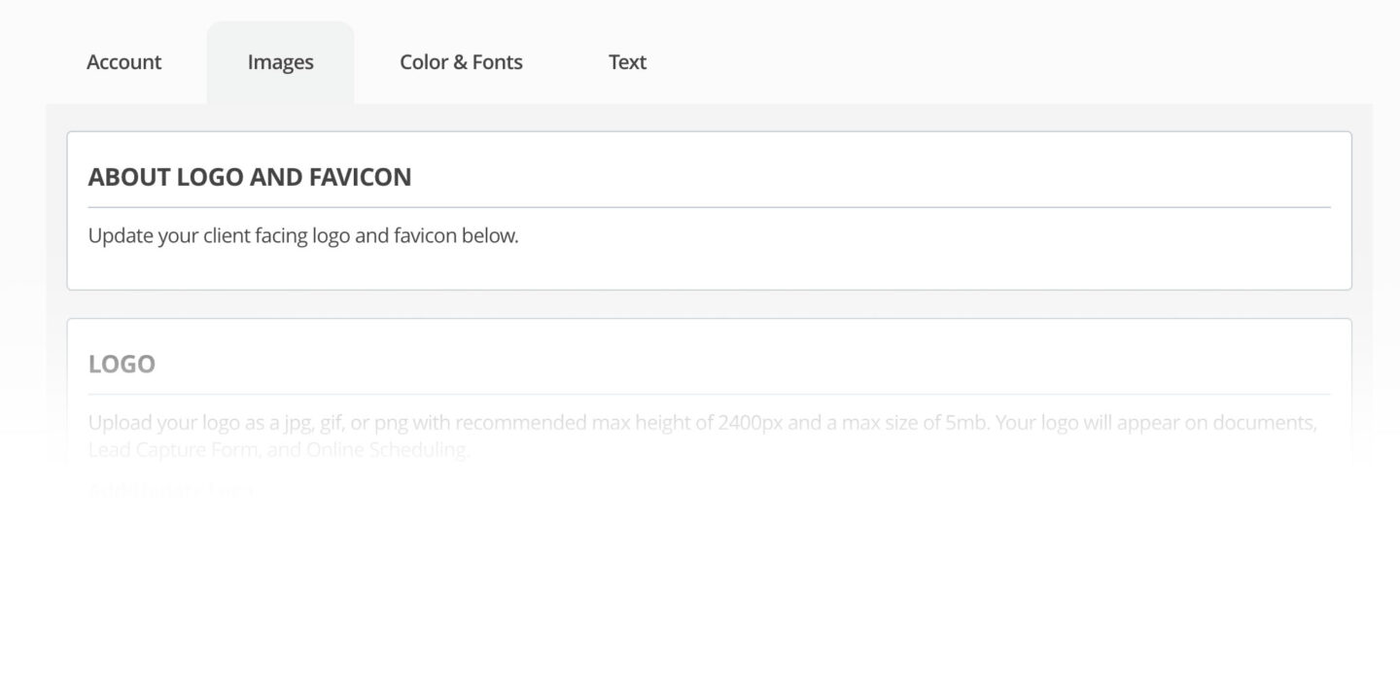Click the word 'favicon' in the description
This screenshot has height=700, width=1400.
pos(425,236)
